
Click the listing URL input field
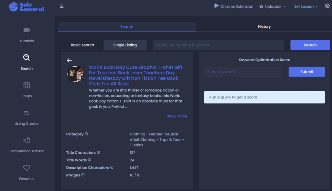pos(219,45)
